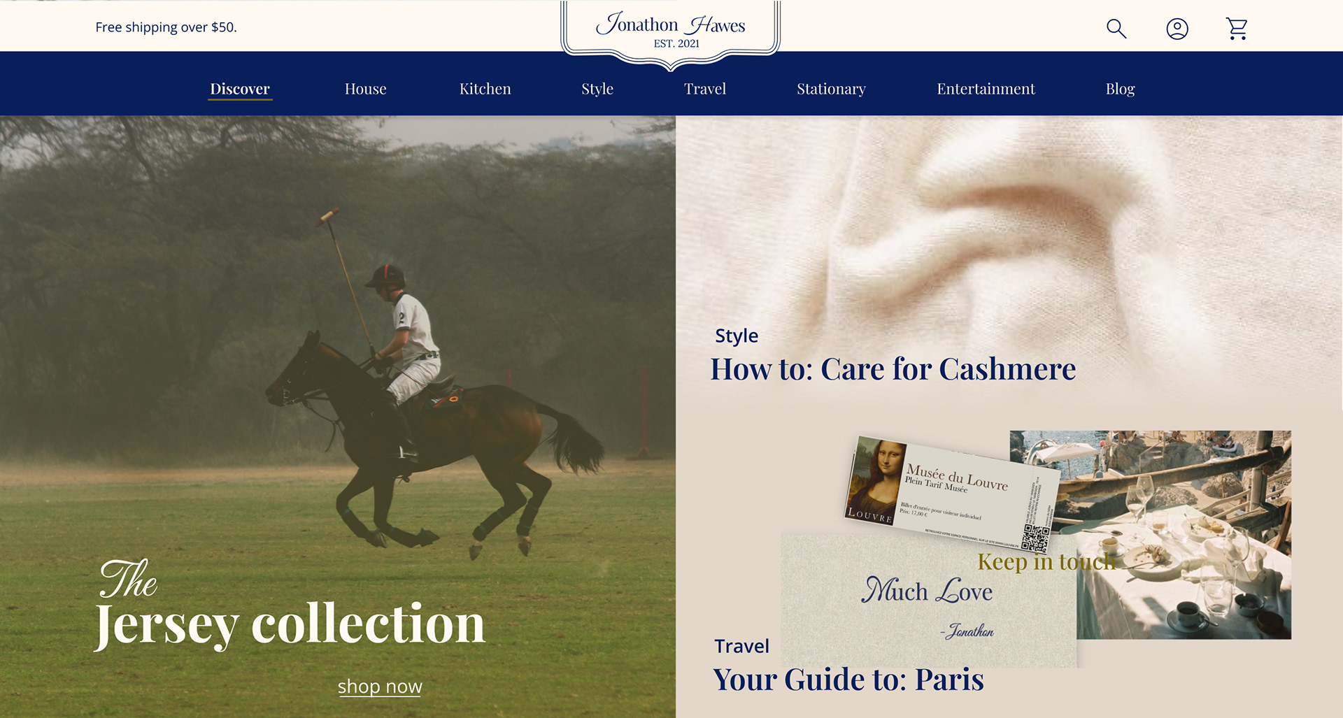The height and width of the screenshot is (718, 1343).
Task: Open the Stationary category
Action: point(831,89)
